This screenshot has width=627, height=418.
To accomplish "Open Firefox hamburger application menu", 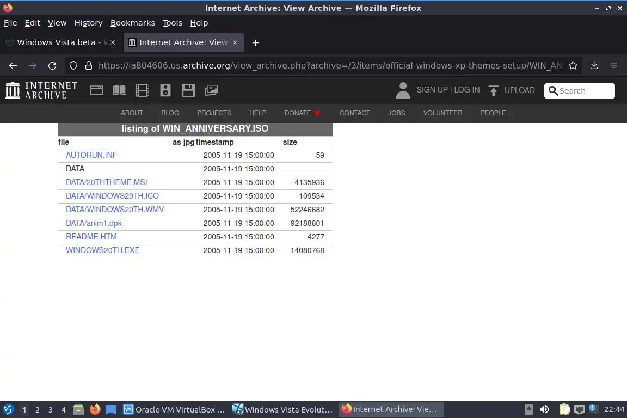I will tap(614, 66).
